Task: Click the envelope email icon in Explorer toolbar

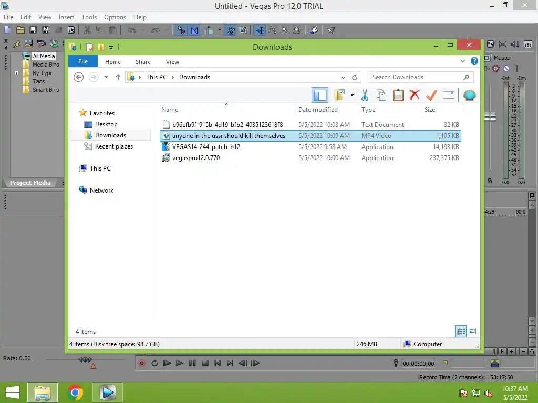Action: pos(449,95)
